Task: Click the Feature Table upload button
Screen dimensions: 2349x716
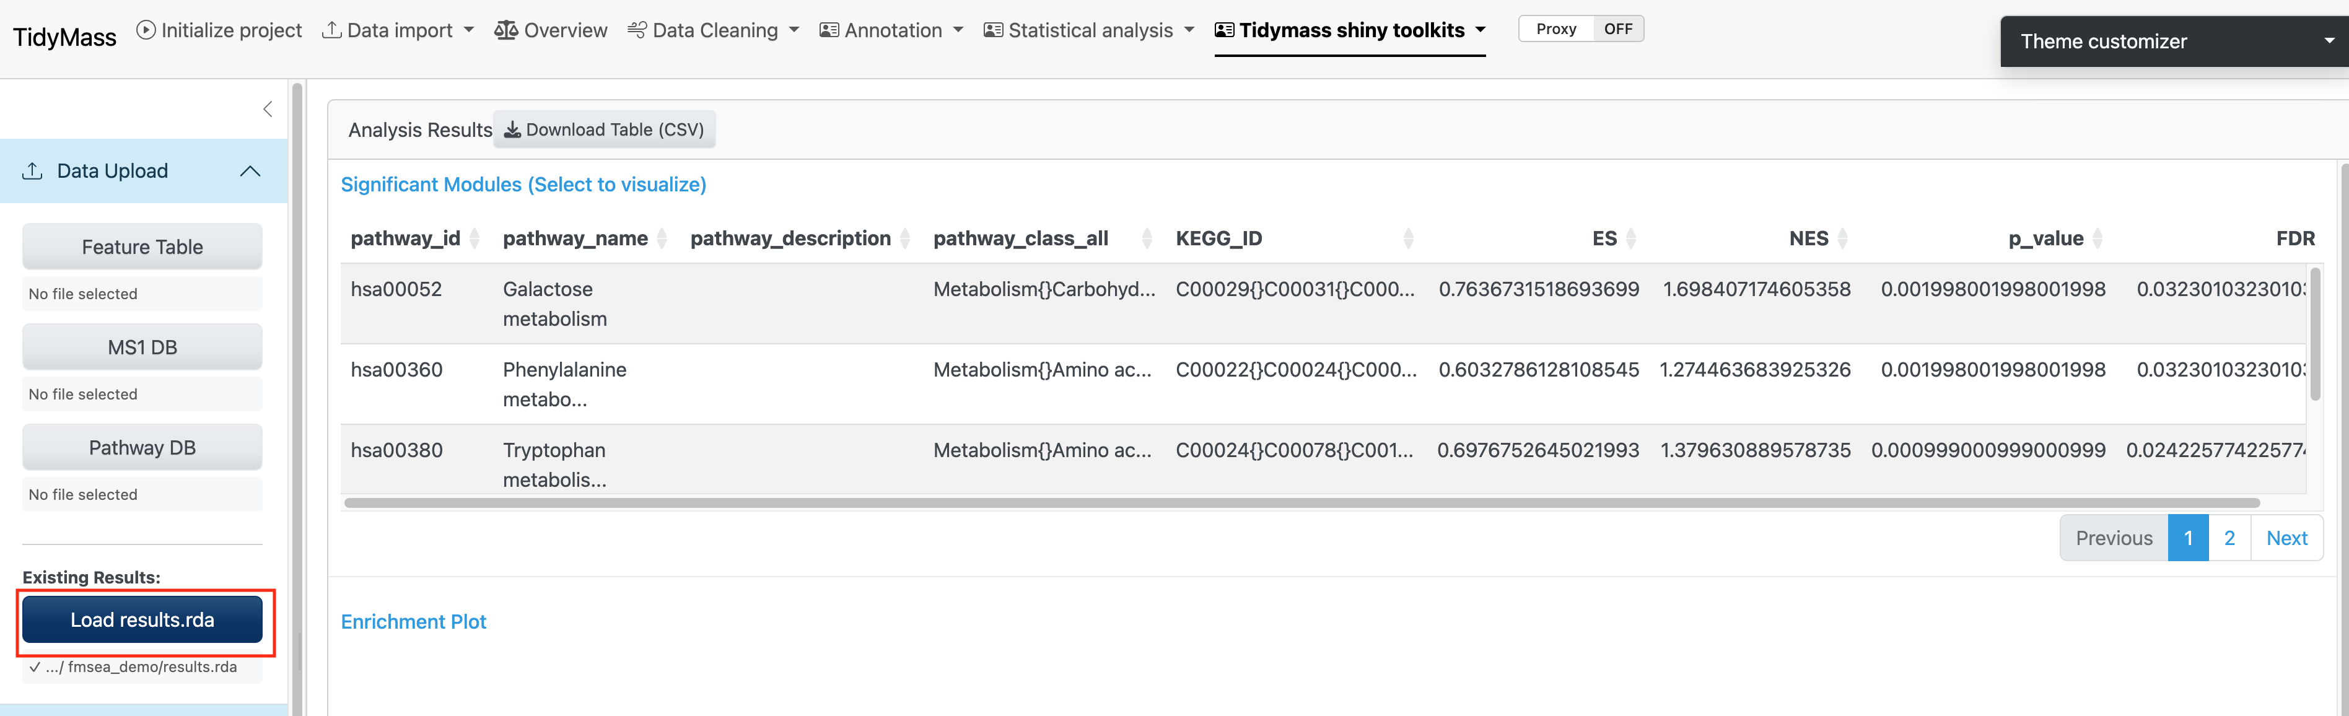Action: 142,247
